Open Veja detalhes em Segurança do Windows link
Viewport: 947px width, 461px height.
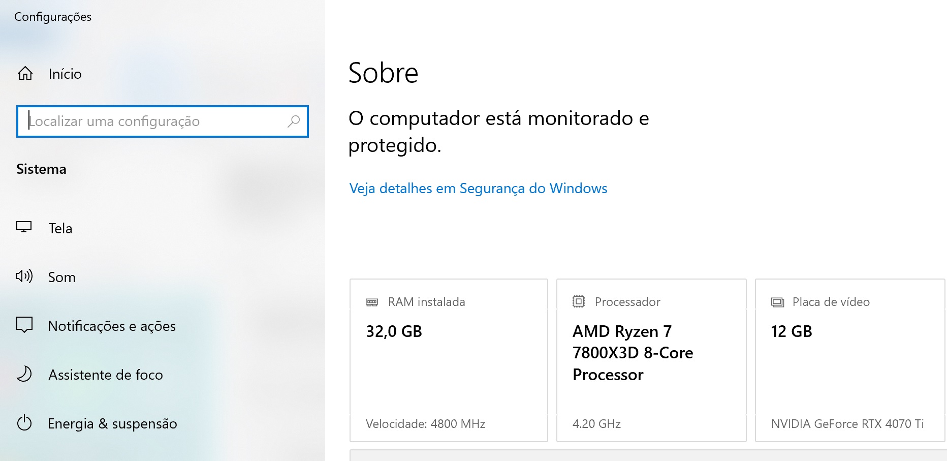pos(478,189)
